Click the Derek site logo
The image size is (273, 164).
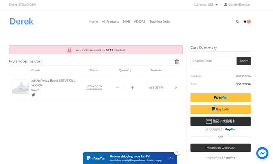(x=21, y=21)
